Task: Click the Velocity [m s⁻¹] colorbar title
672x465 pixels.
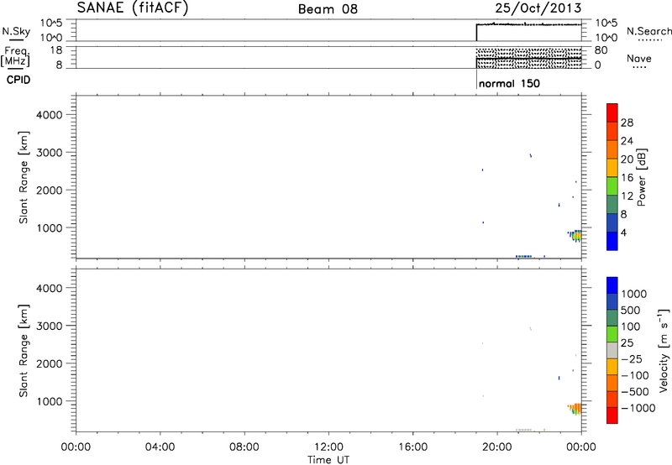Action: [664, 350]
